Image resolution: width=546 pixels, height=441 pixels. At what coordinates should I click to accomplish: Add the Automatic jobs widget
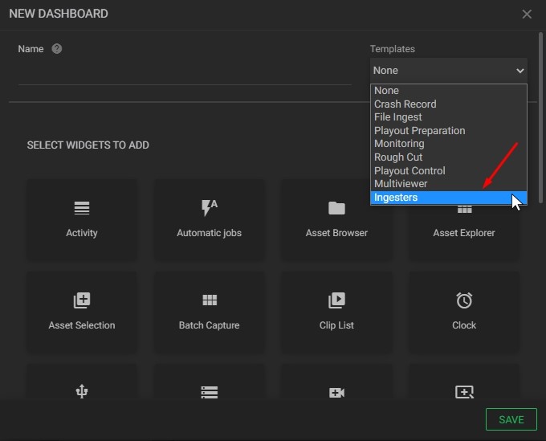click(x=209, y=219)
